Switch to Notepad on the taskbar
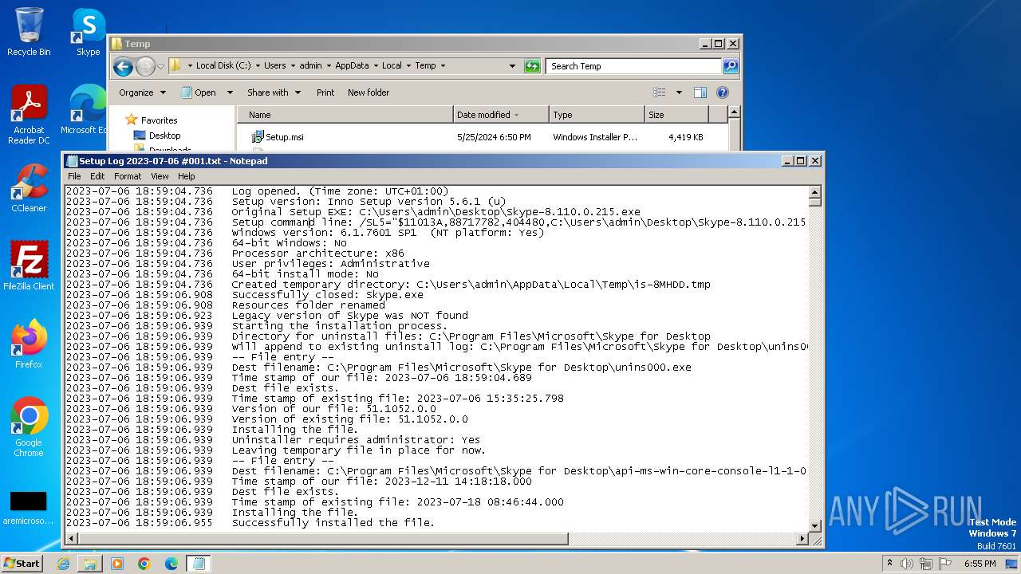The width and height of the screenshot is (1021, 574). coord(199,564)
